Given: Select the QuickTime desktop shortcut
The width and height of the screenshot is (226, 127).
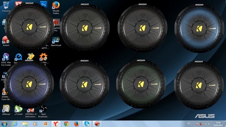Looking at the screenshot, I should 18,58.
